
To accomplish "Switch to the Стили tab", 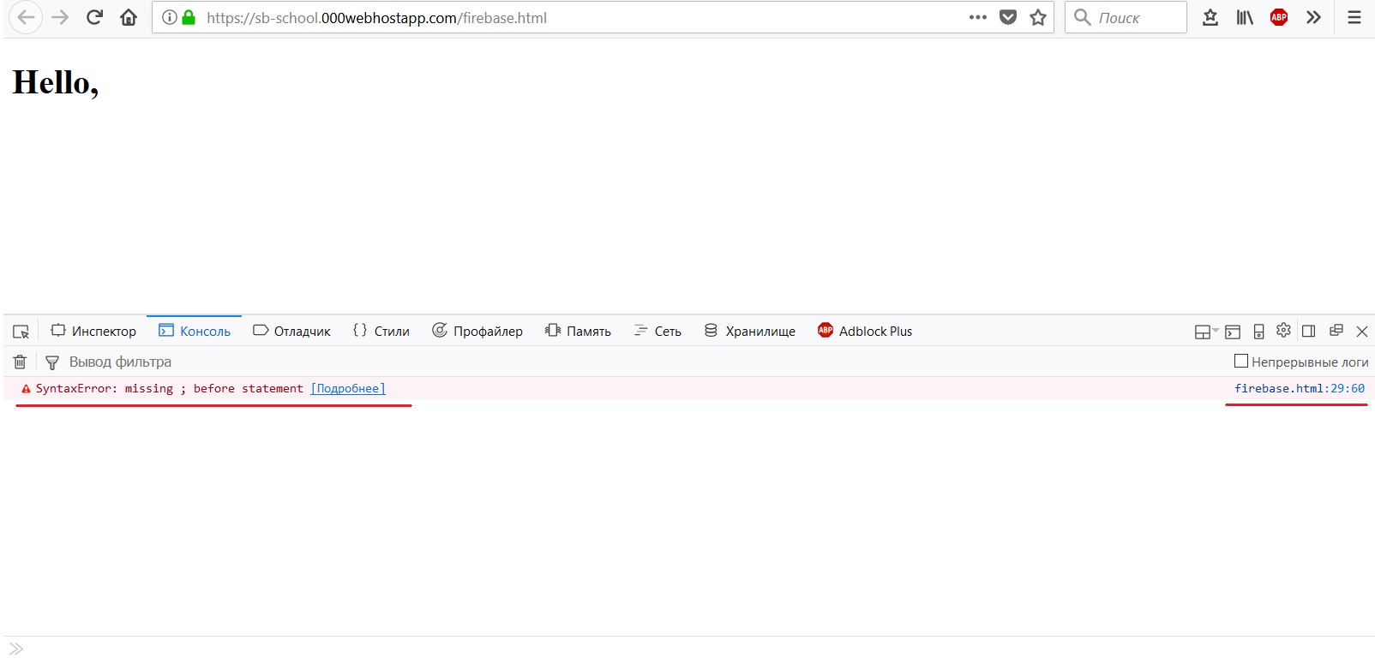I will [x=381, y=331].
